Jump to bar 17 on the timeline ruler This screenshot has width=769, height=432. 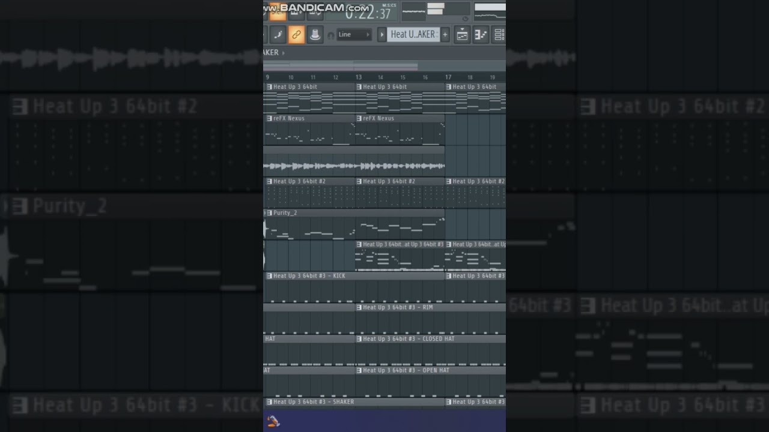coord(448,77)
